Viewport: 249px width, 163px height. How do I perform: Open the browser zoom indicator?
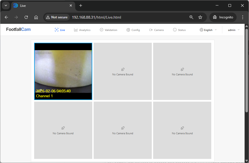[191, 17]
